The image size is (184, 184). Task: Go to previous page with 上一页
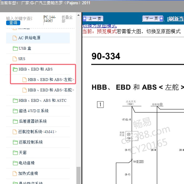point(93,18)
